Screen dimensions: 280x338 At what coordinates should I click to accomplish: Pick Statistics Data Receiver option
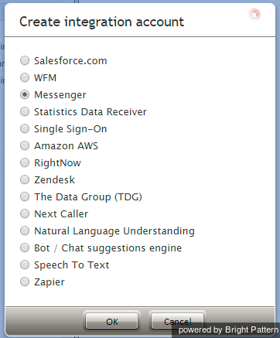(x=25, y=111)
